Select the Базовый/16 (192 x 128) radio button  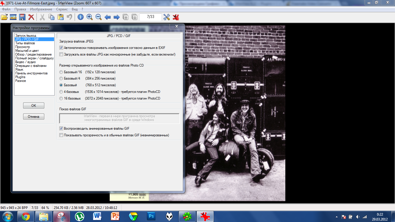61,72
